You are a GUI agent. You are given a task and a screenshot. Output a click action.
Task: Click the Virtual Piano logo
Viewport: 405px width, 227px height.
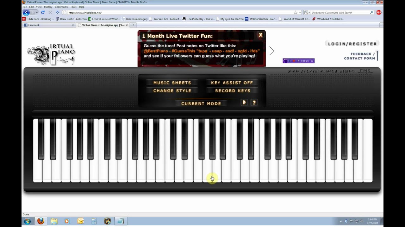pyautogui.click(x=51, y=54)
